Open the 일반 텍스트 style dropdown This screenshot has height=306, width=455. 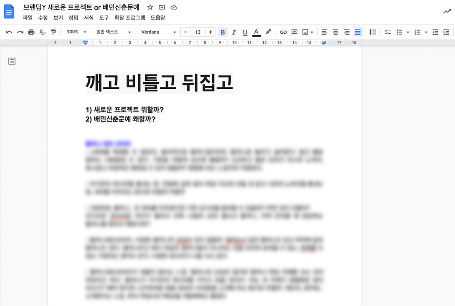point(113,32)
